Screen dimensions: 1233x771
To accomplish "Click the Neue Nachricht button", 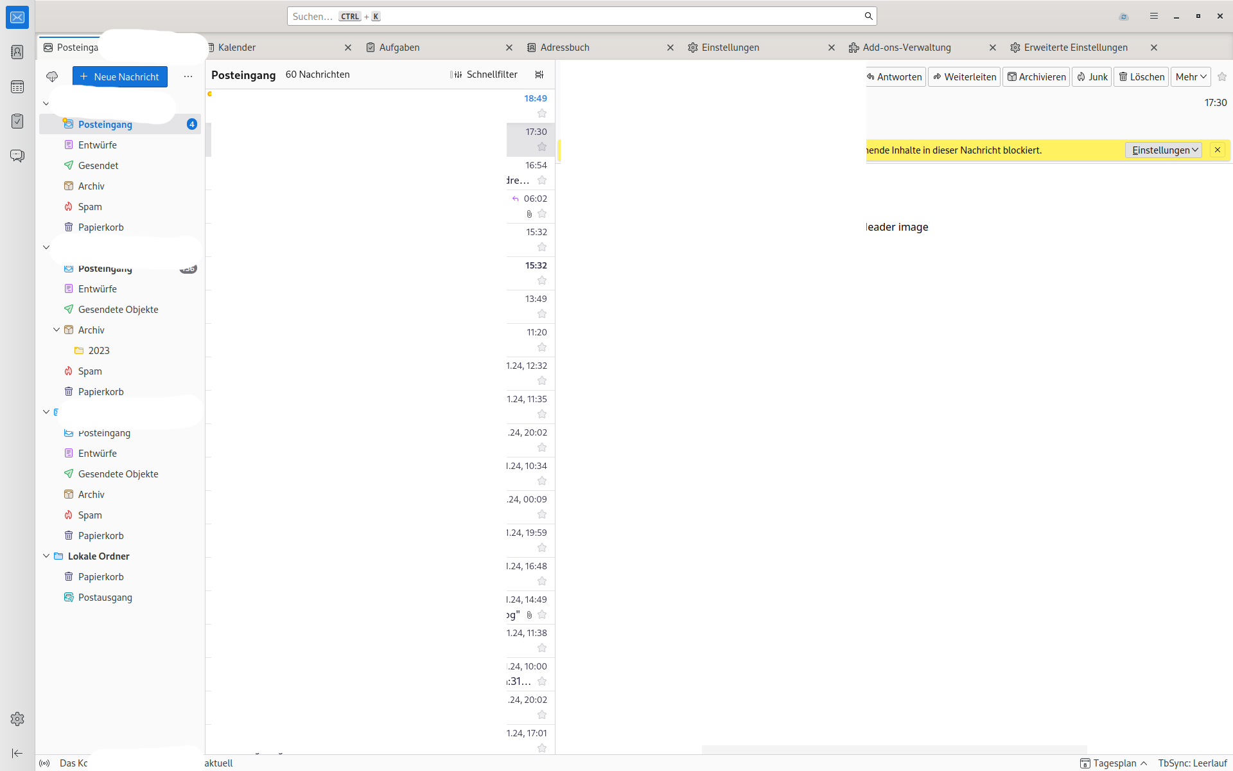I will tap(120, 76).
